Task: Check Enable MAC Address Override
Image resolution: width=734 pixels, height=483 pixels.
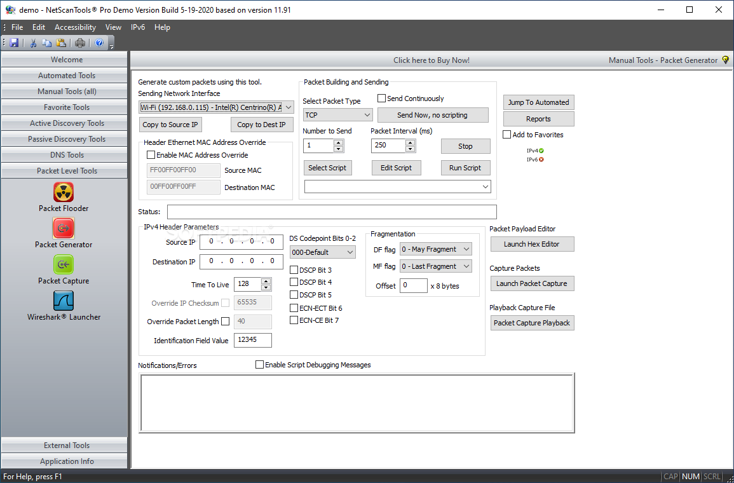Action: coord(151,155)
